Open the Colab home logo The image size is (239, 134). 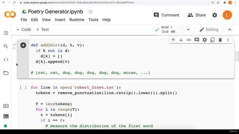tap(10, 15)
